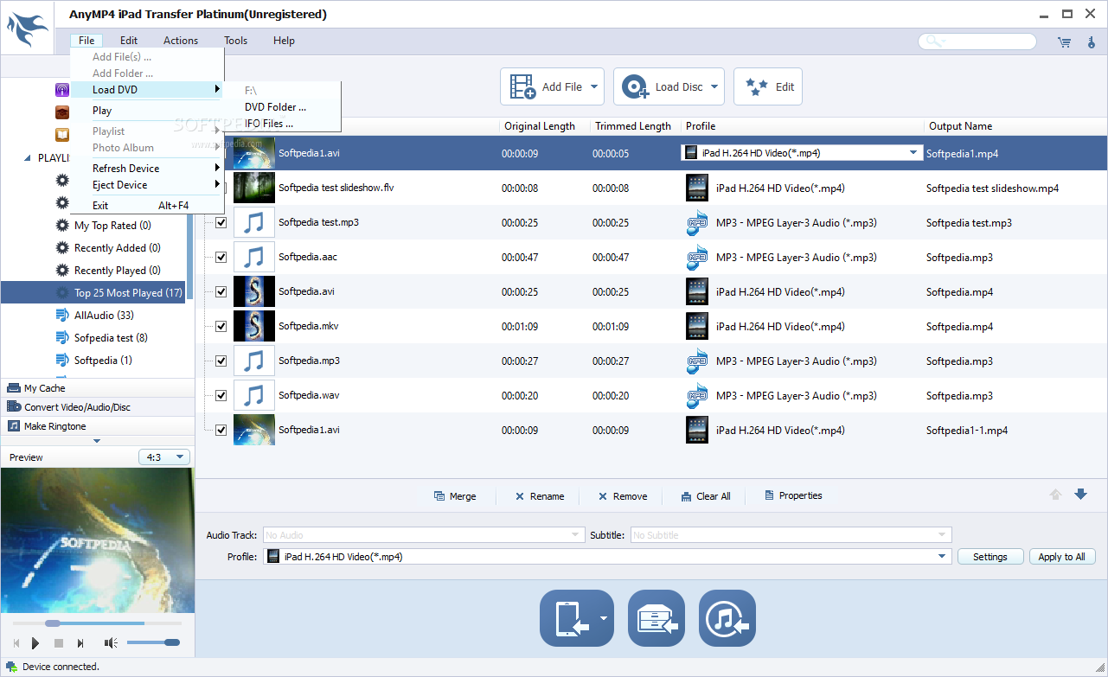Click Rename in the file toolbar
The height and width of the screenshot is (677, 1108).
click(540, 496)
